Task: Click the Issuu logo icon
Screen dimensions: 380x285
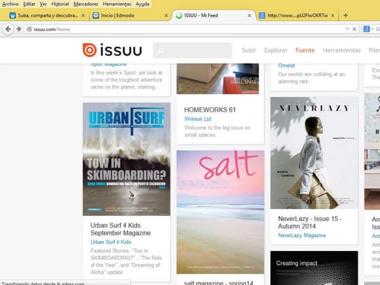Action: point(89,50)
